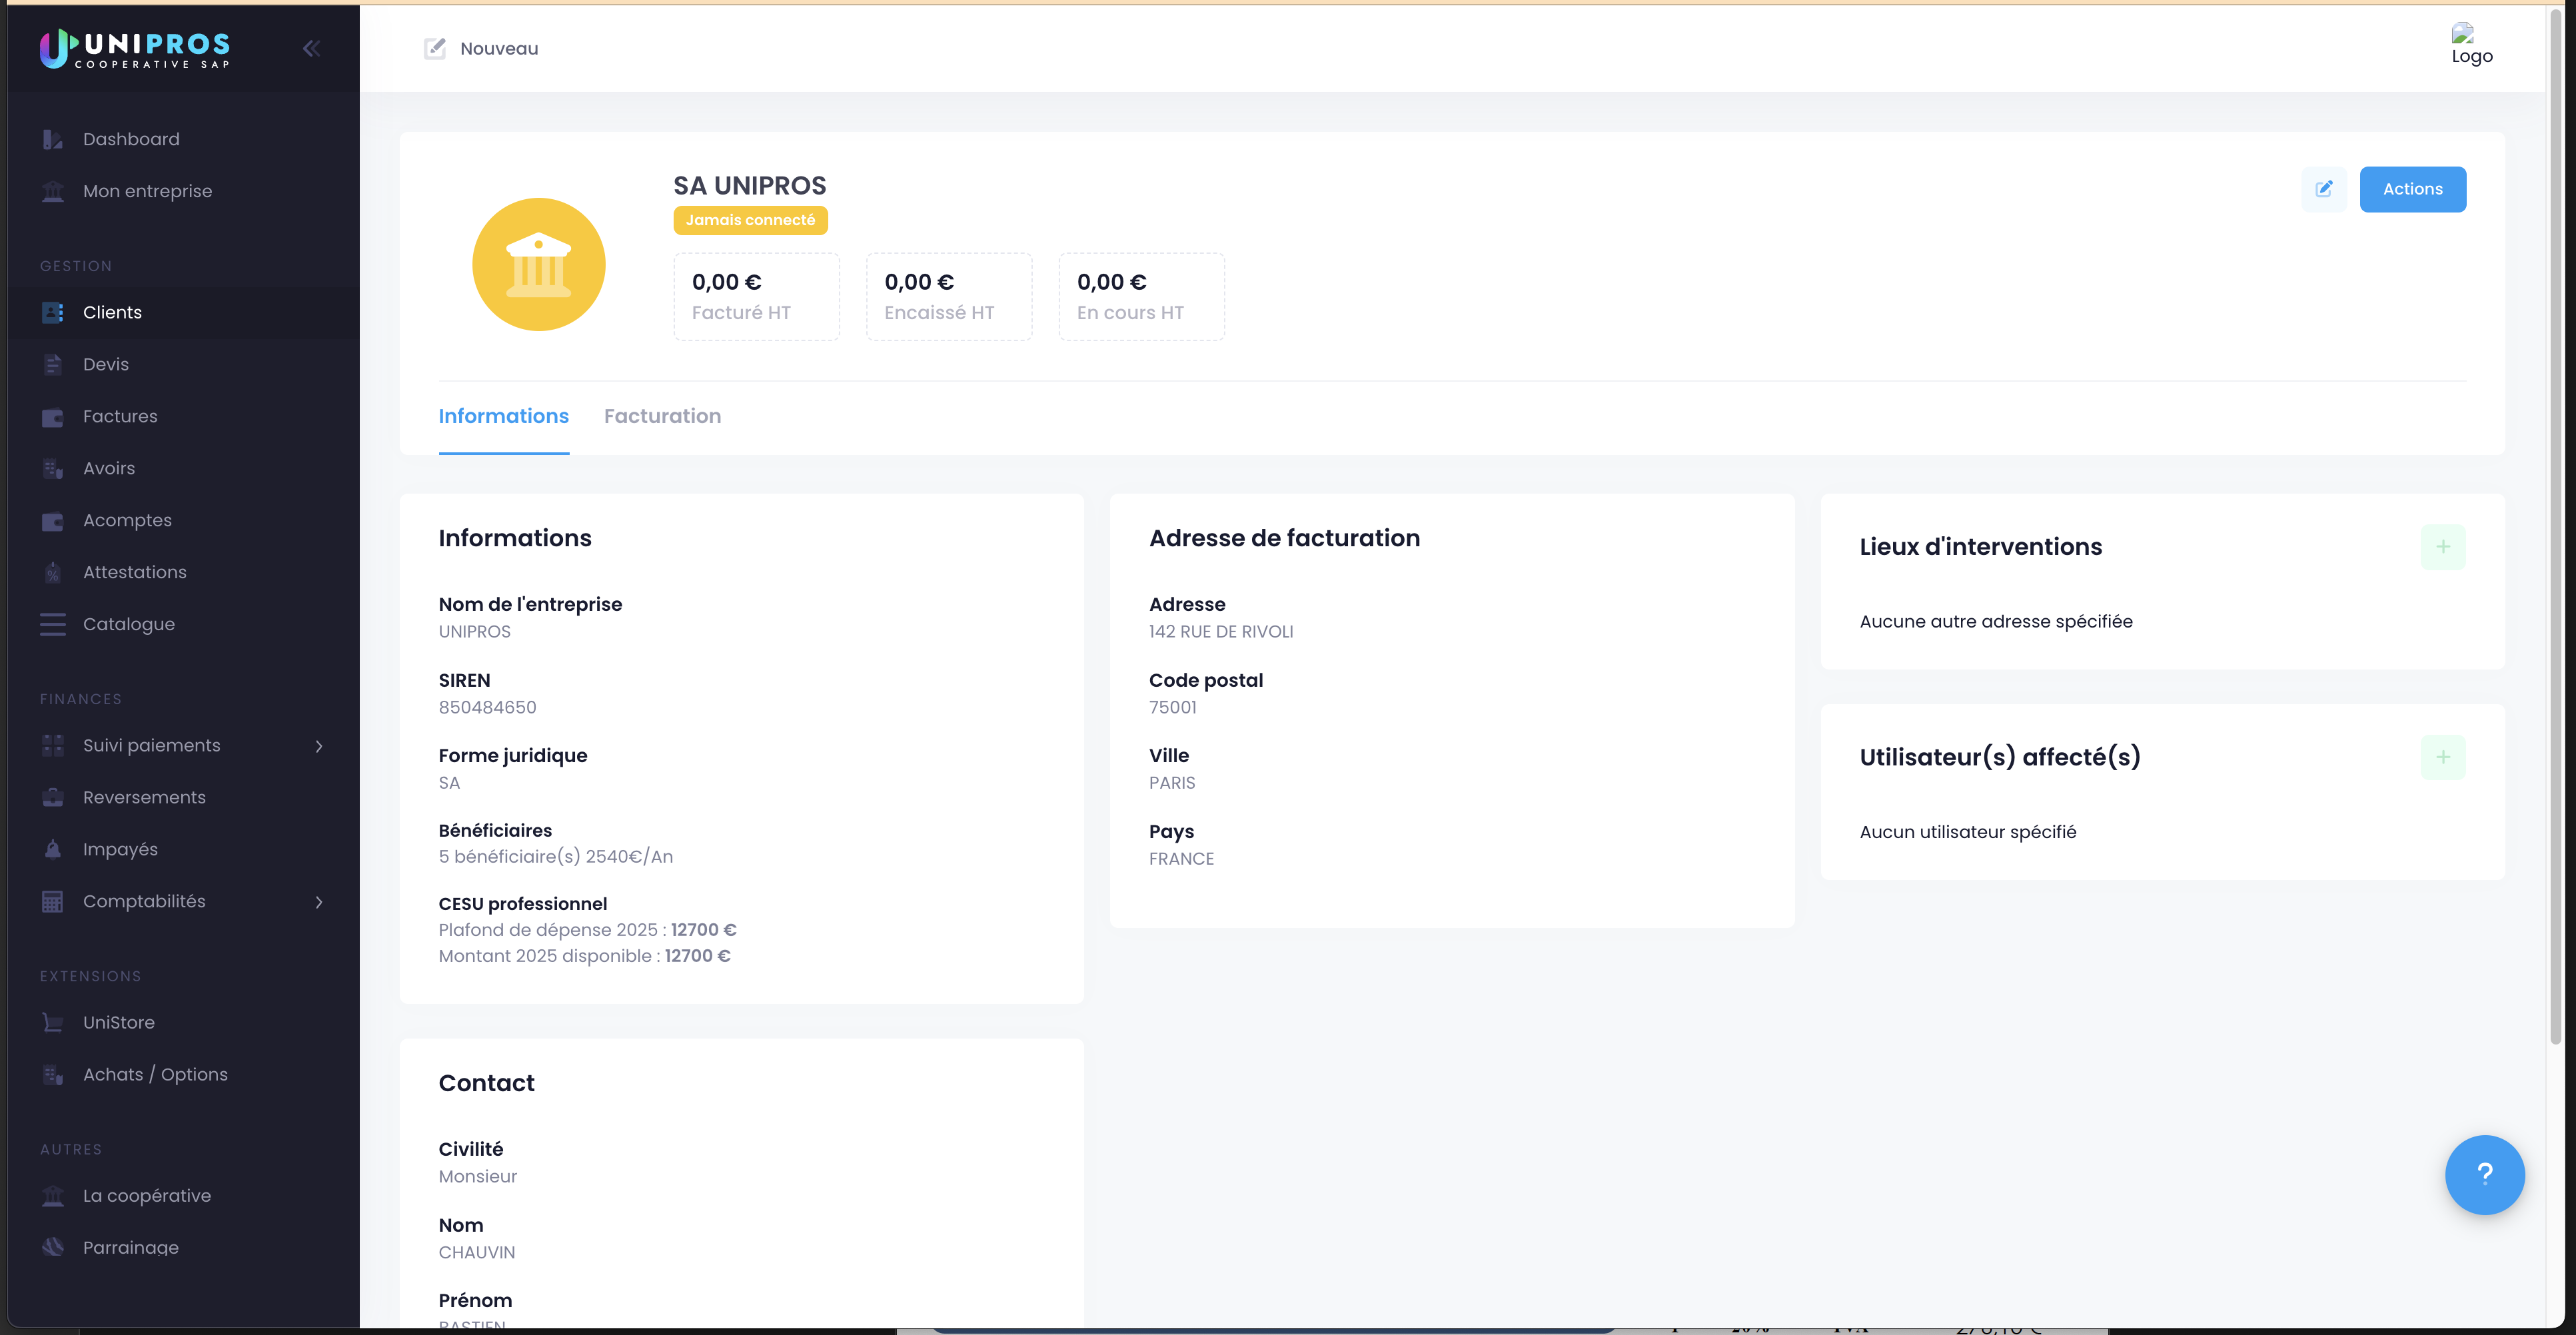
Task: Click the En cours HT amount card
Action: [1141, 297]
